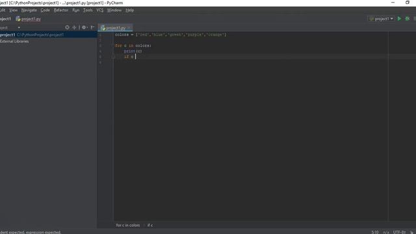Click the 'for c in colors' breadcrumb
This screenshot has width=416, height=234.
128,226
